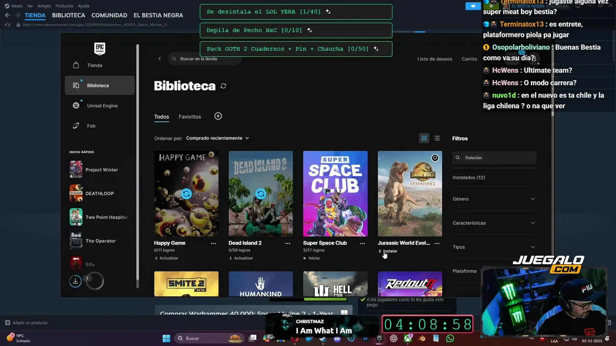Open Blender from the taskbar

pyautogui.click(x=422, y=338)
